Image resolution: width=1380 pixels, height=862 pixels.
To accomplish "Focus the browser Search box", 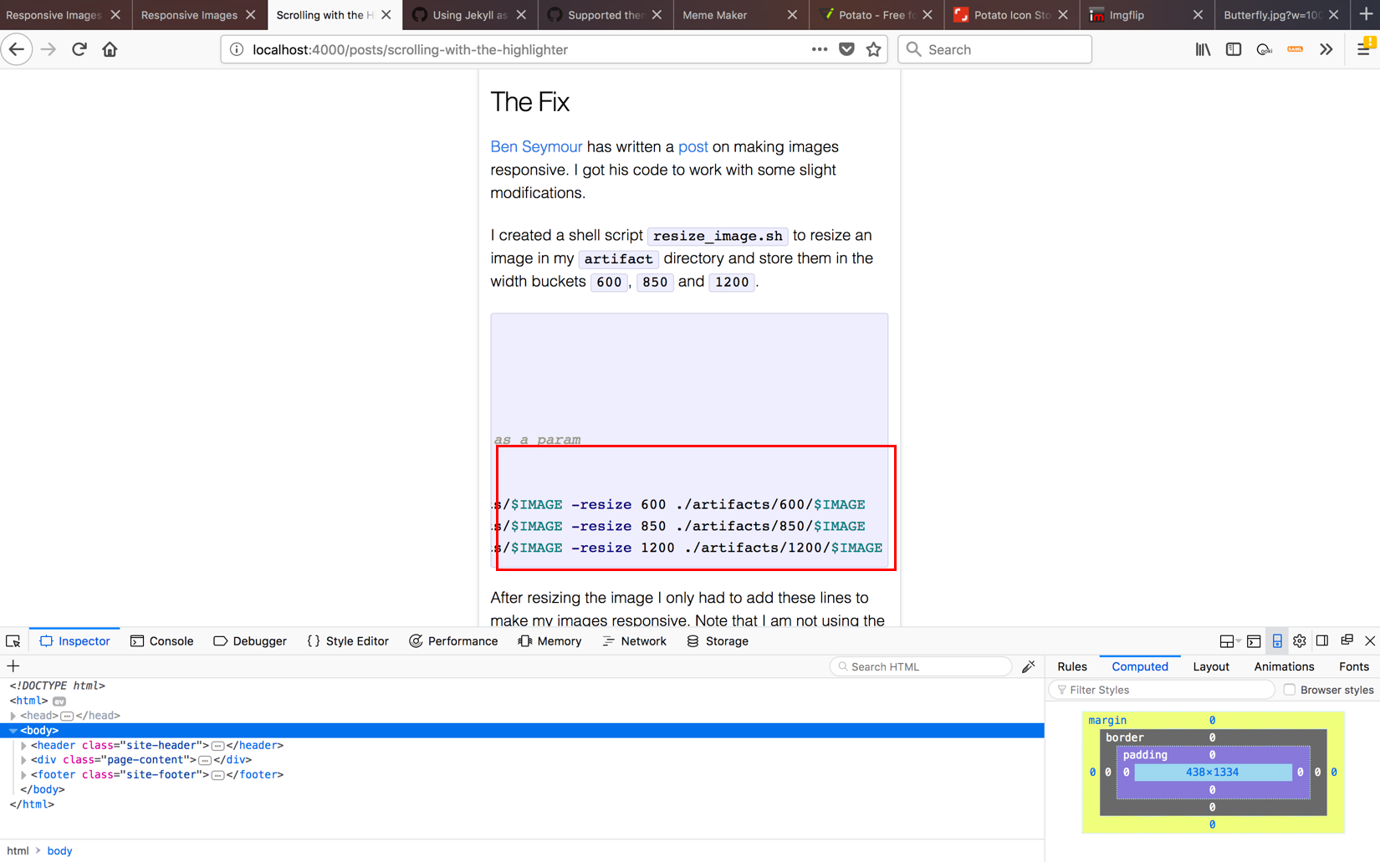I will click(x=994, y=49).
